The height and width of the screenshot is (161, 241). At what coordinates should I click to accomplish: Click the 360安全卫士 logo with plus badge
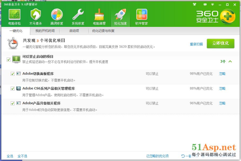[216, 17]
